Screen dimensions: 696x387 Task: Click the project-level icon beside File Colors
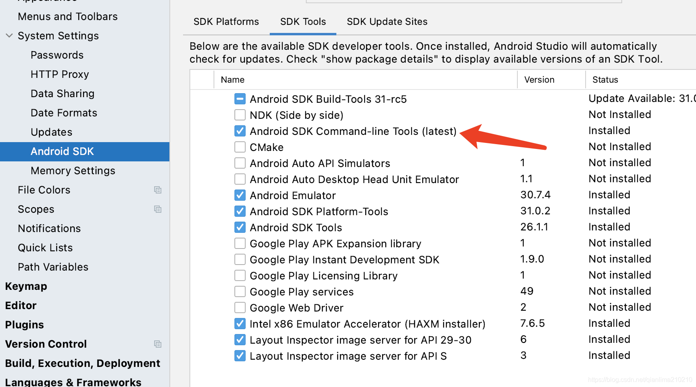pos(158,190)
